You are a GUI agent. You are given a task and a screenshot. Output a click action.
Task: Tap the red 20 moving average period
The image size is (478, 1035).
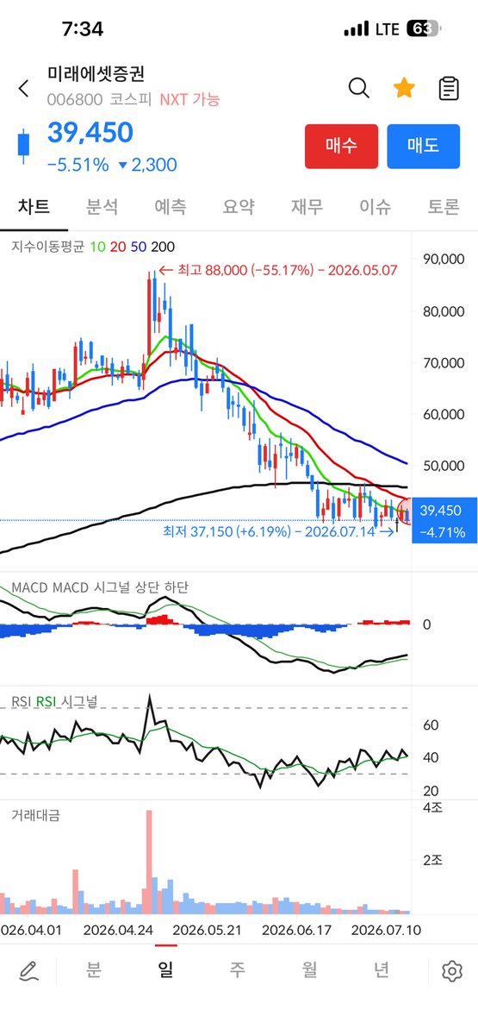(116, 247)
